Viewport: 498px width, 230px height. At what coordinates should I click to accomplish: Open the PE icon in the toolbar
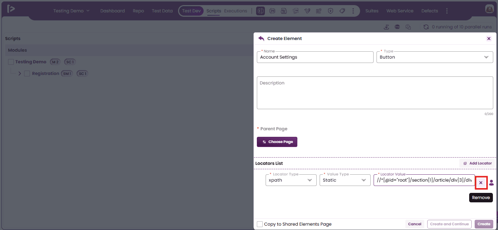click(272, 11)
